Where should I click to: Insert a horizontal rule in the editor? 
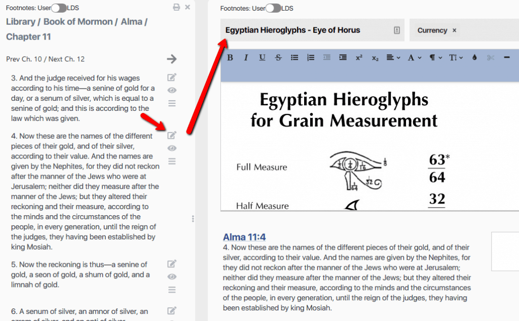tap(507, 57)
